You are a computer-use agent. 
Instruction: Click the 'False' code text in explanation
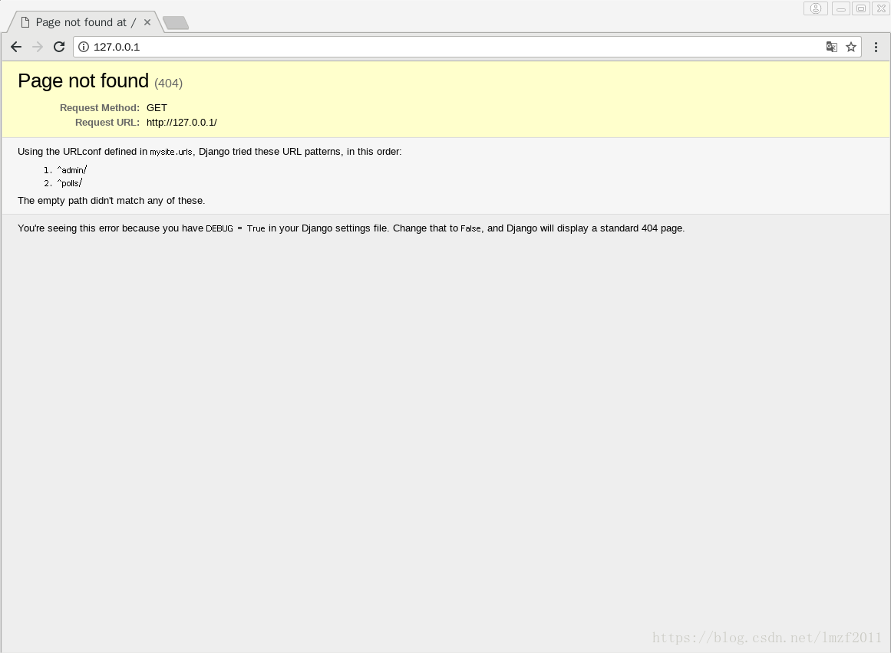coord(470,228)
